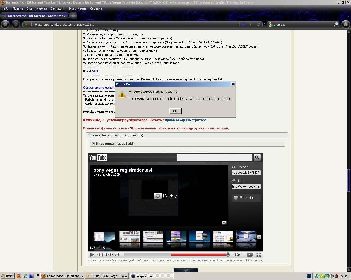Launch Internet Explorer from quick launch

click(26, 276)
